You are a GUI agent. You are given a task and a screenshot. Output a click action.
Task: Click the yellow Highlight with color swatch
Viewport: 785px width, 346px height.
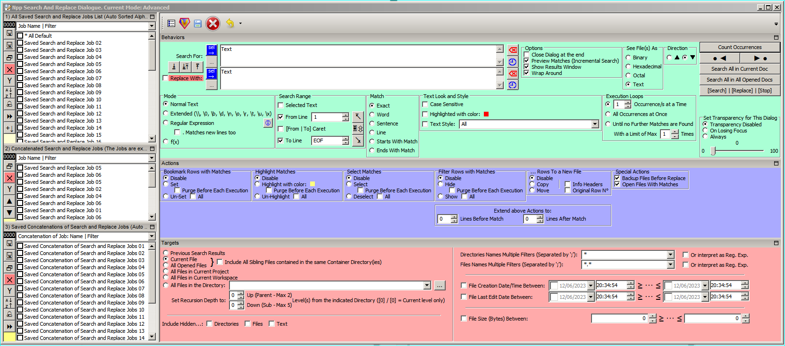[x=312, y=184]
